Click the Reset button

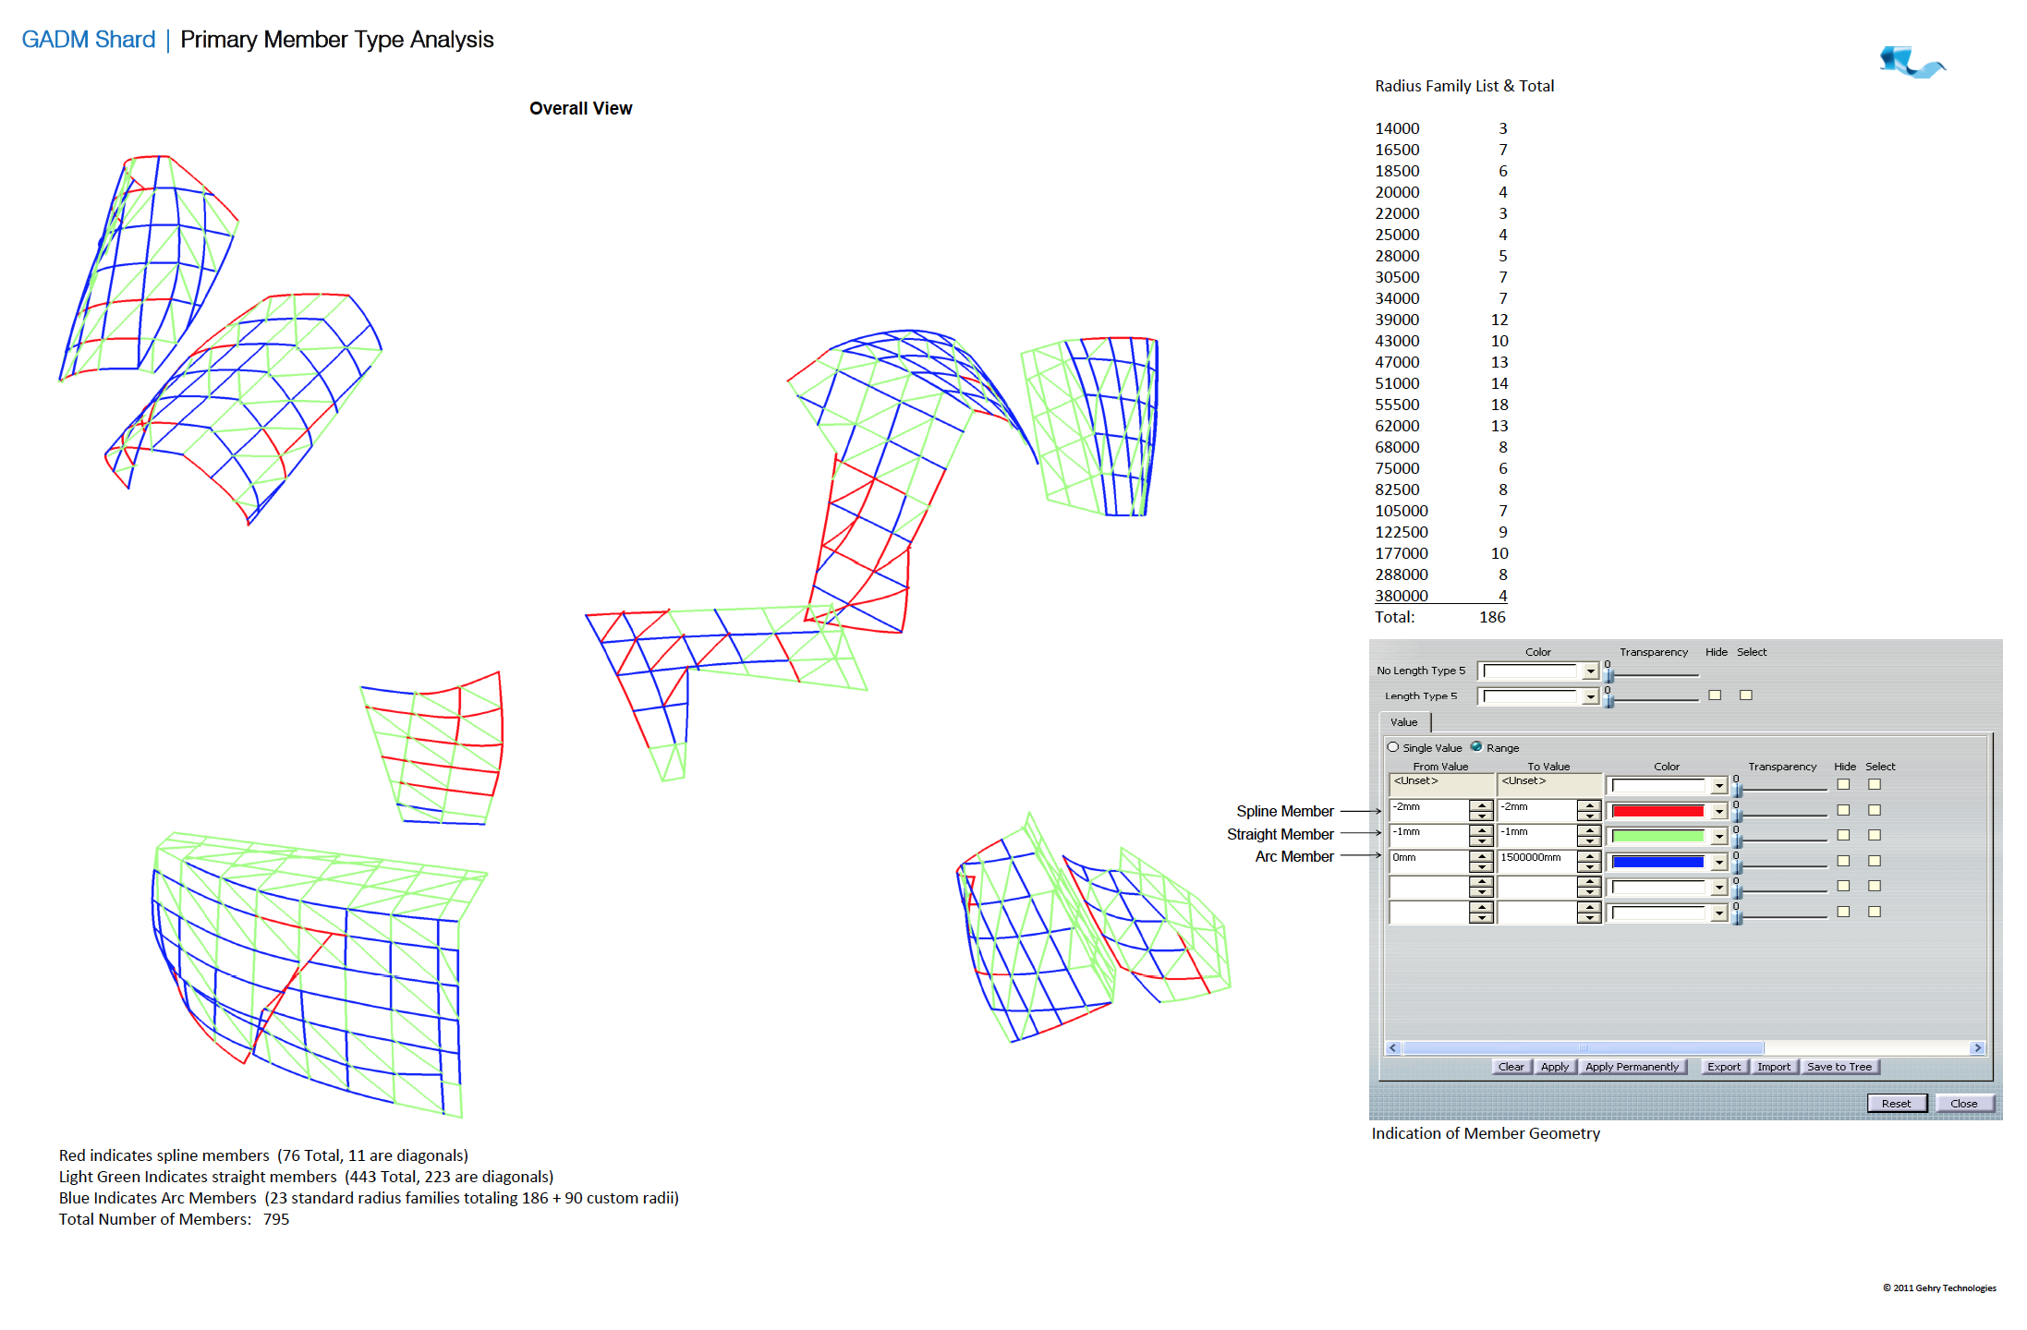[x=1896, y=1104]
